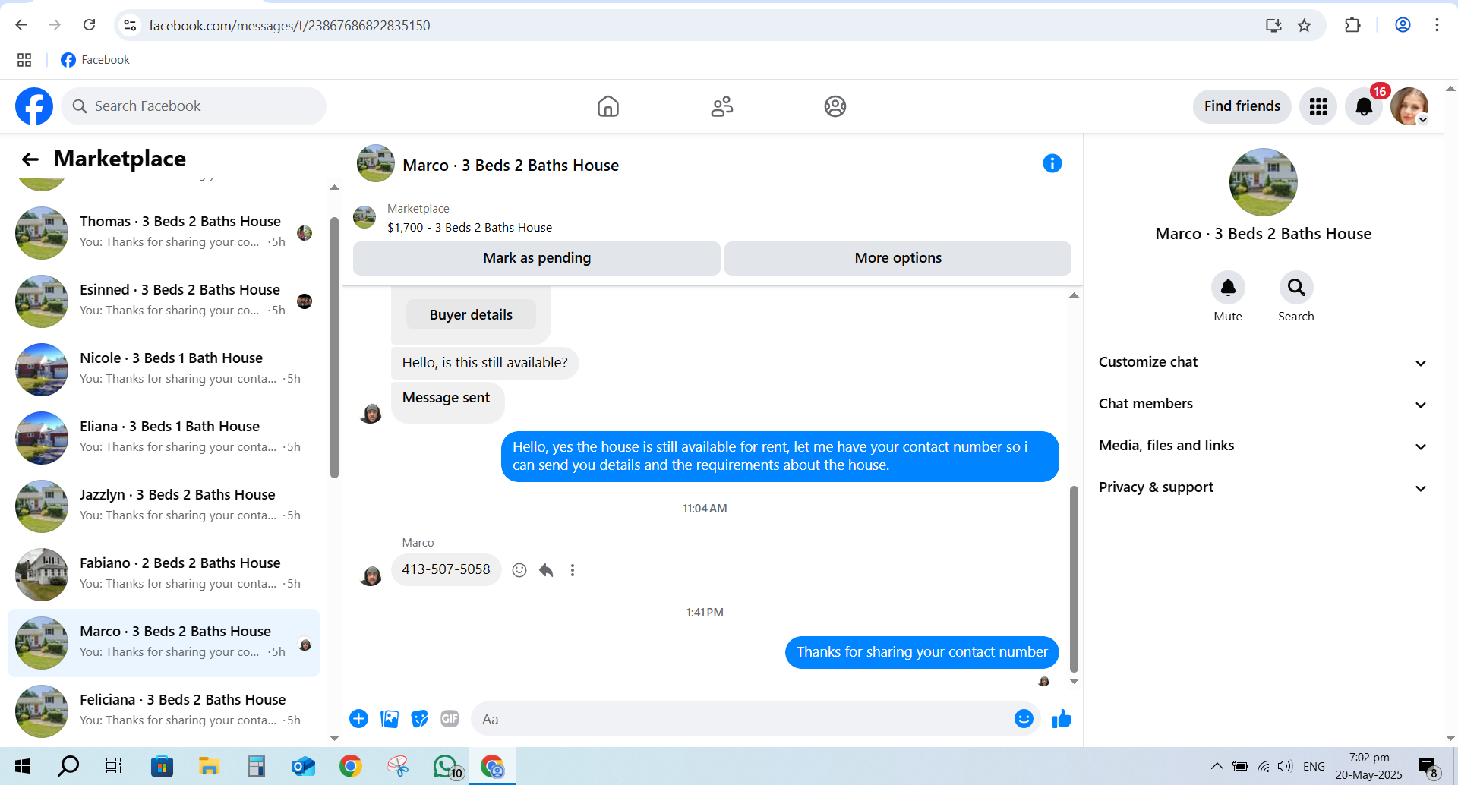
Task: Click Mark as pending button
Action: point(537,258)
